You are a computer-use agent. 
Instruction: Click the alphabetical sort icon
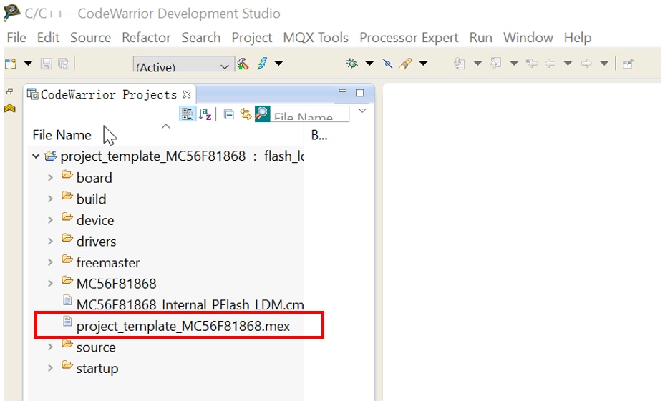coord(205,114)
